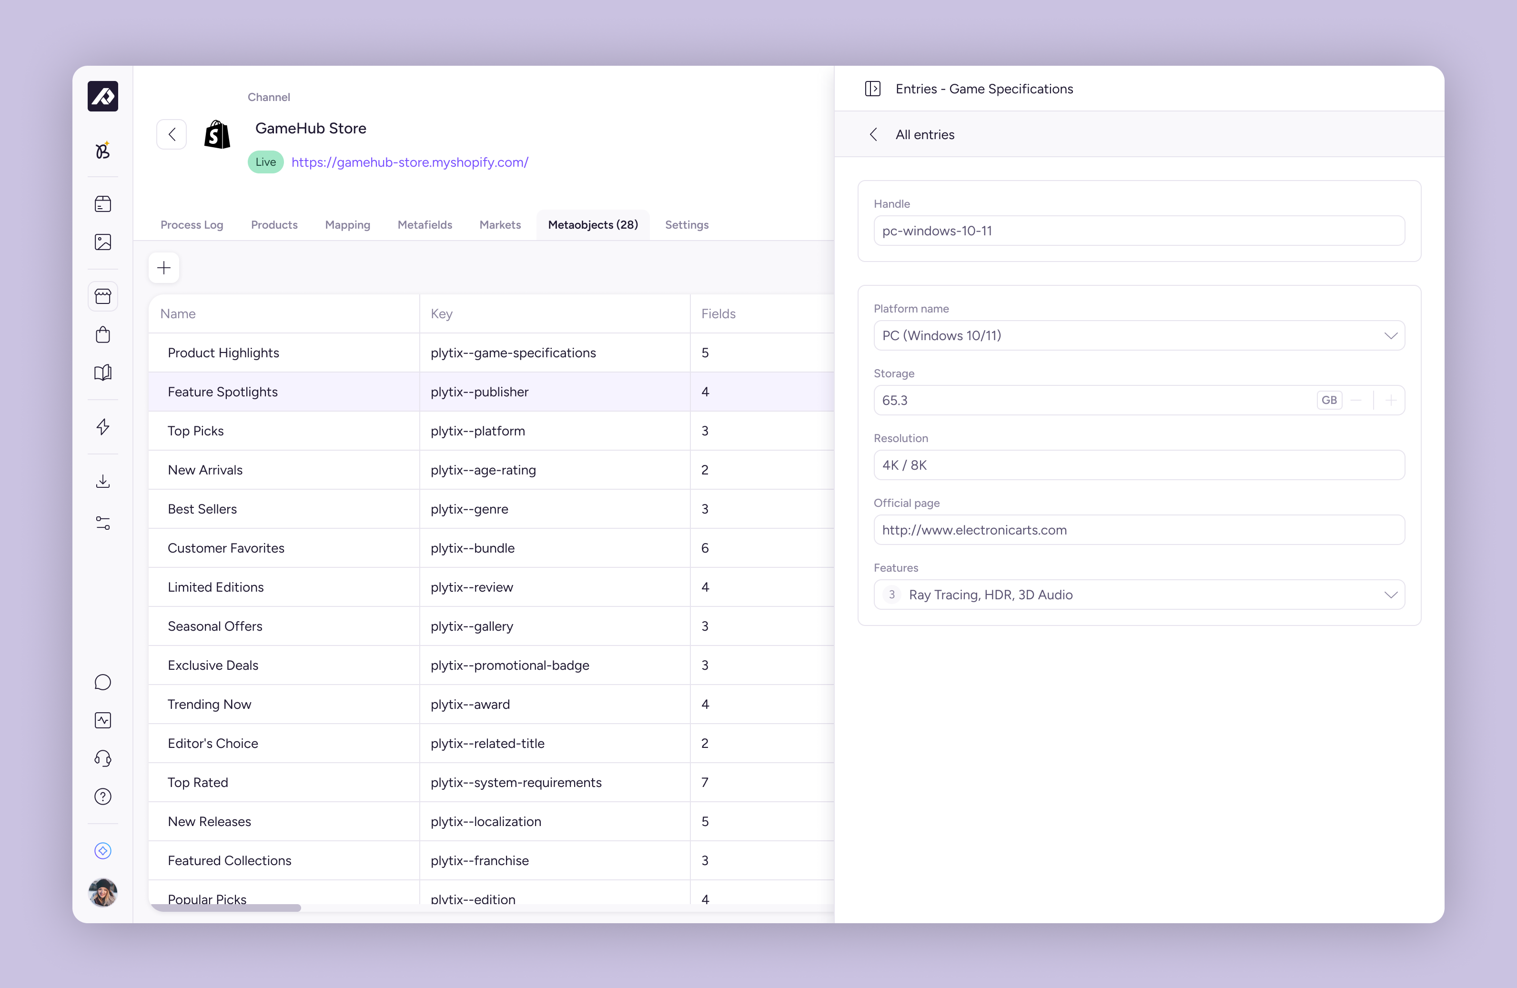Image resolution: width=1517 pixels, height=988 pixels.
Task: Open the chat bubble icon in sidebar
Action: pyautogui.click(x=102, y=682)
